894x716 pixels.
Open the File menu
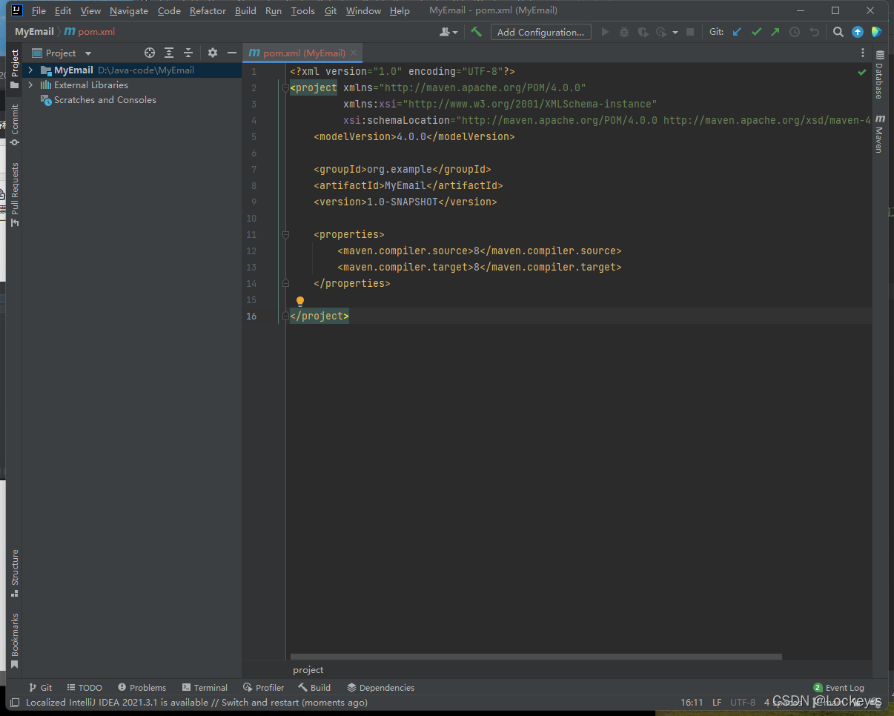tap(39, 10)
